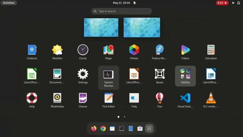Launch the Maps app
The height and width of the screenshot is (137, 243).
(109, 52)
